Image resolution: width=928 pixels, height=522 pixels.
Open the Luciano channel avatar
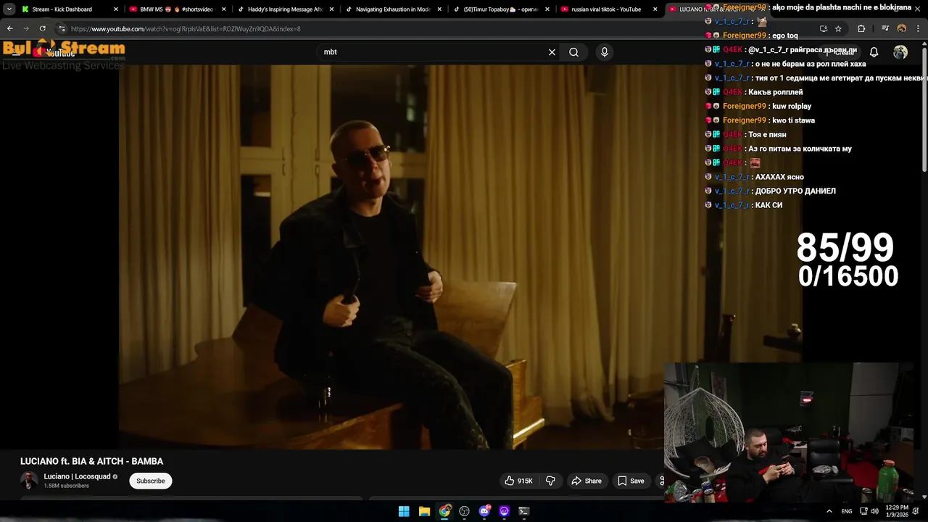tap(29, 481)
